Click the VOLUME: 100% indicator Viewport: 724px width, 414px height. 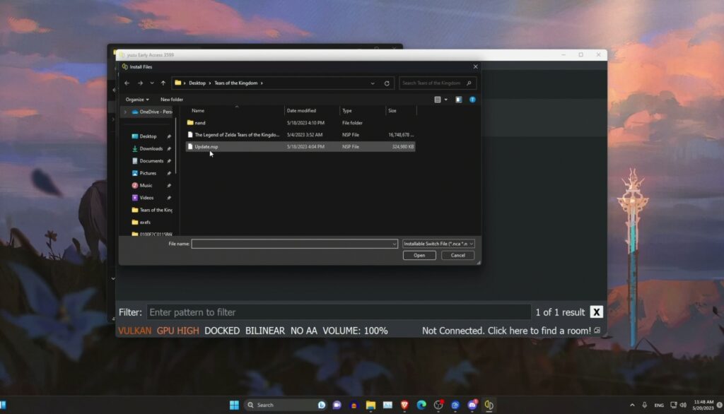(x=355, y=331)
